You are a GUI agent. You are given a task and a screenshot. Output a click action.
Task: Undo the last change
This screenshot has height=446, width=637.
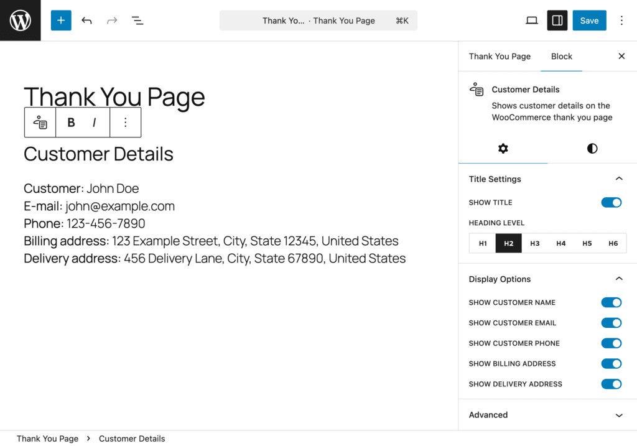coord(86,21)
